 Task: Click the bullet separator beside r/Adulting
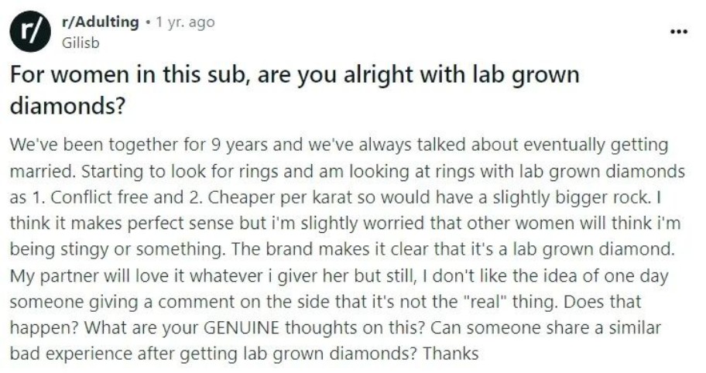[147, 22]
